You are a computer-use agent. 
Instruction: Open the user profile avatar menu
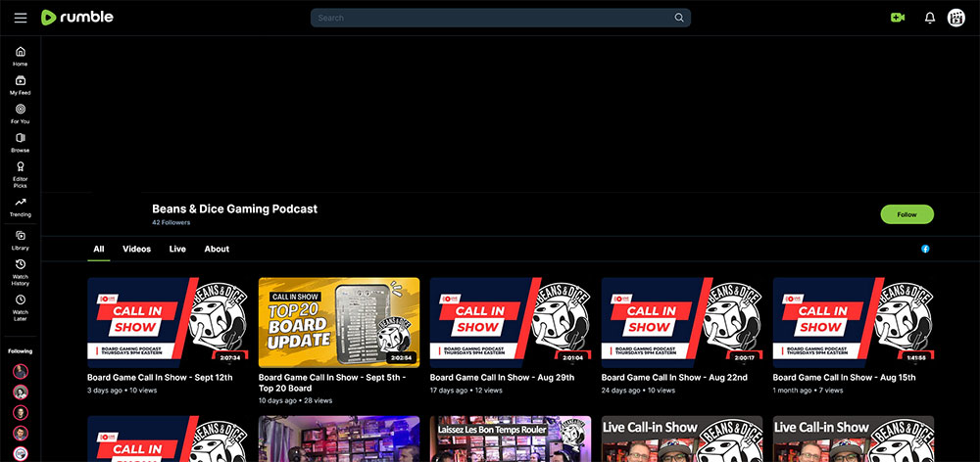point(956,18)
